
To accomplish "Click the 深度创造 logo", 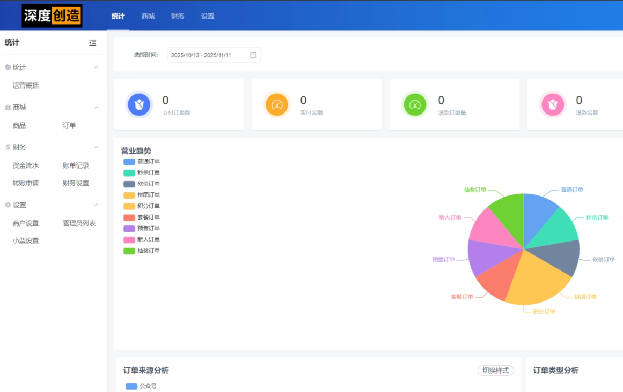I will pyautogui.click(x=52, y=16).
